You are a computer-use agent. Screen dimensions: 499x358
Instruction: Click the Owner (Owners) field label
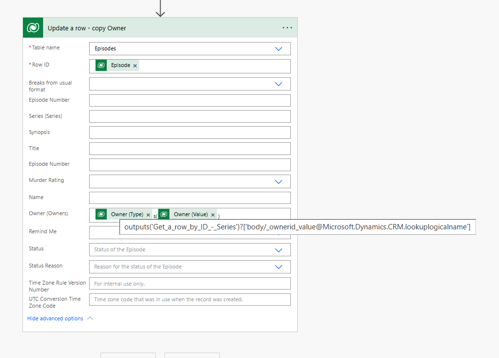(48, 213)
